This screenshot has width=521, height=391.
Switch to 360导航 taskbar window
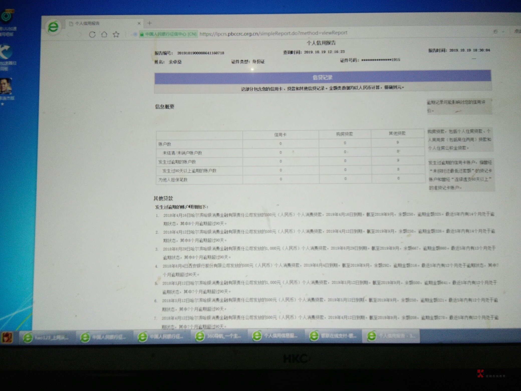[219, 336]
